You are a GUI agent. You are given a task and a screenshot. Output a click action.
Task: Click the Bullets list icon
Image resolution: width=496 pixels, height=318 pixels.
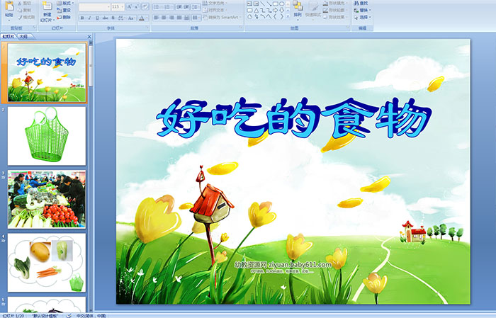[158, 7]
